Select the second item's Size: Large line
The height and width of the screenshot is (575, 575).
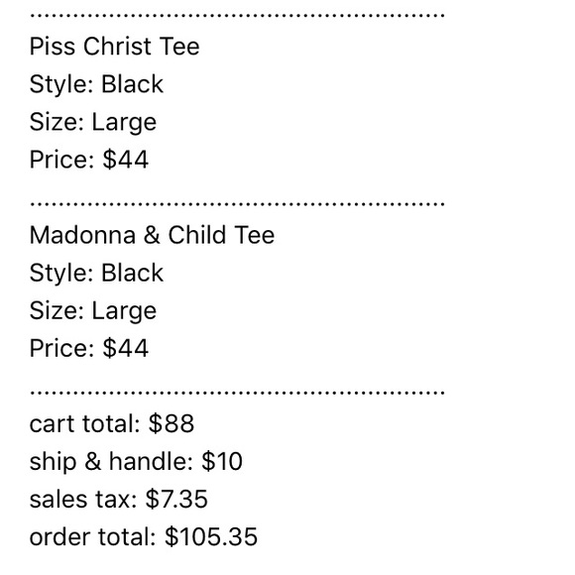pos(93,311)
